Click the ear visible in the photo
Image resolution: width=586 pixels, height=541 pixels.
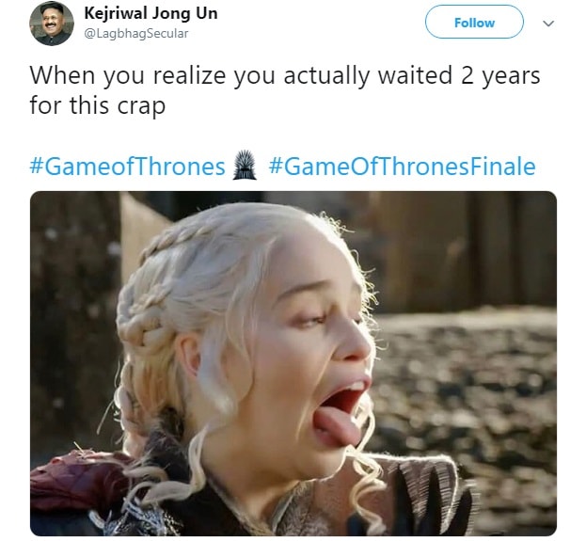[189, 356]
